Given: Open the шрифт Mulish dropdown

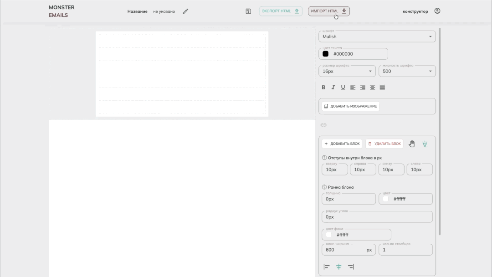Looking at the screenshot, I should click(377, 36).
